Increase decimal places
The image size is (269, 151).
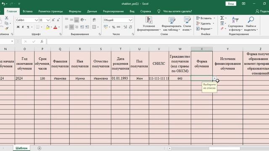[x=125, y=27]
